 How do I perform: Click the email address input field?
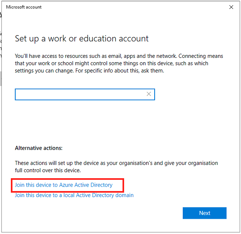coord(85,94)
